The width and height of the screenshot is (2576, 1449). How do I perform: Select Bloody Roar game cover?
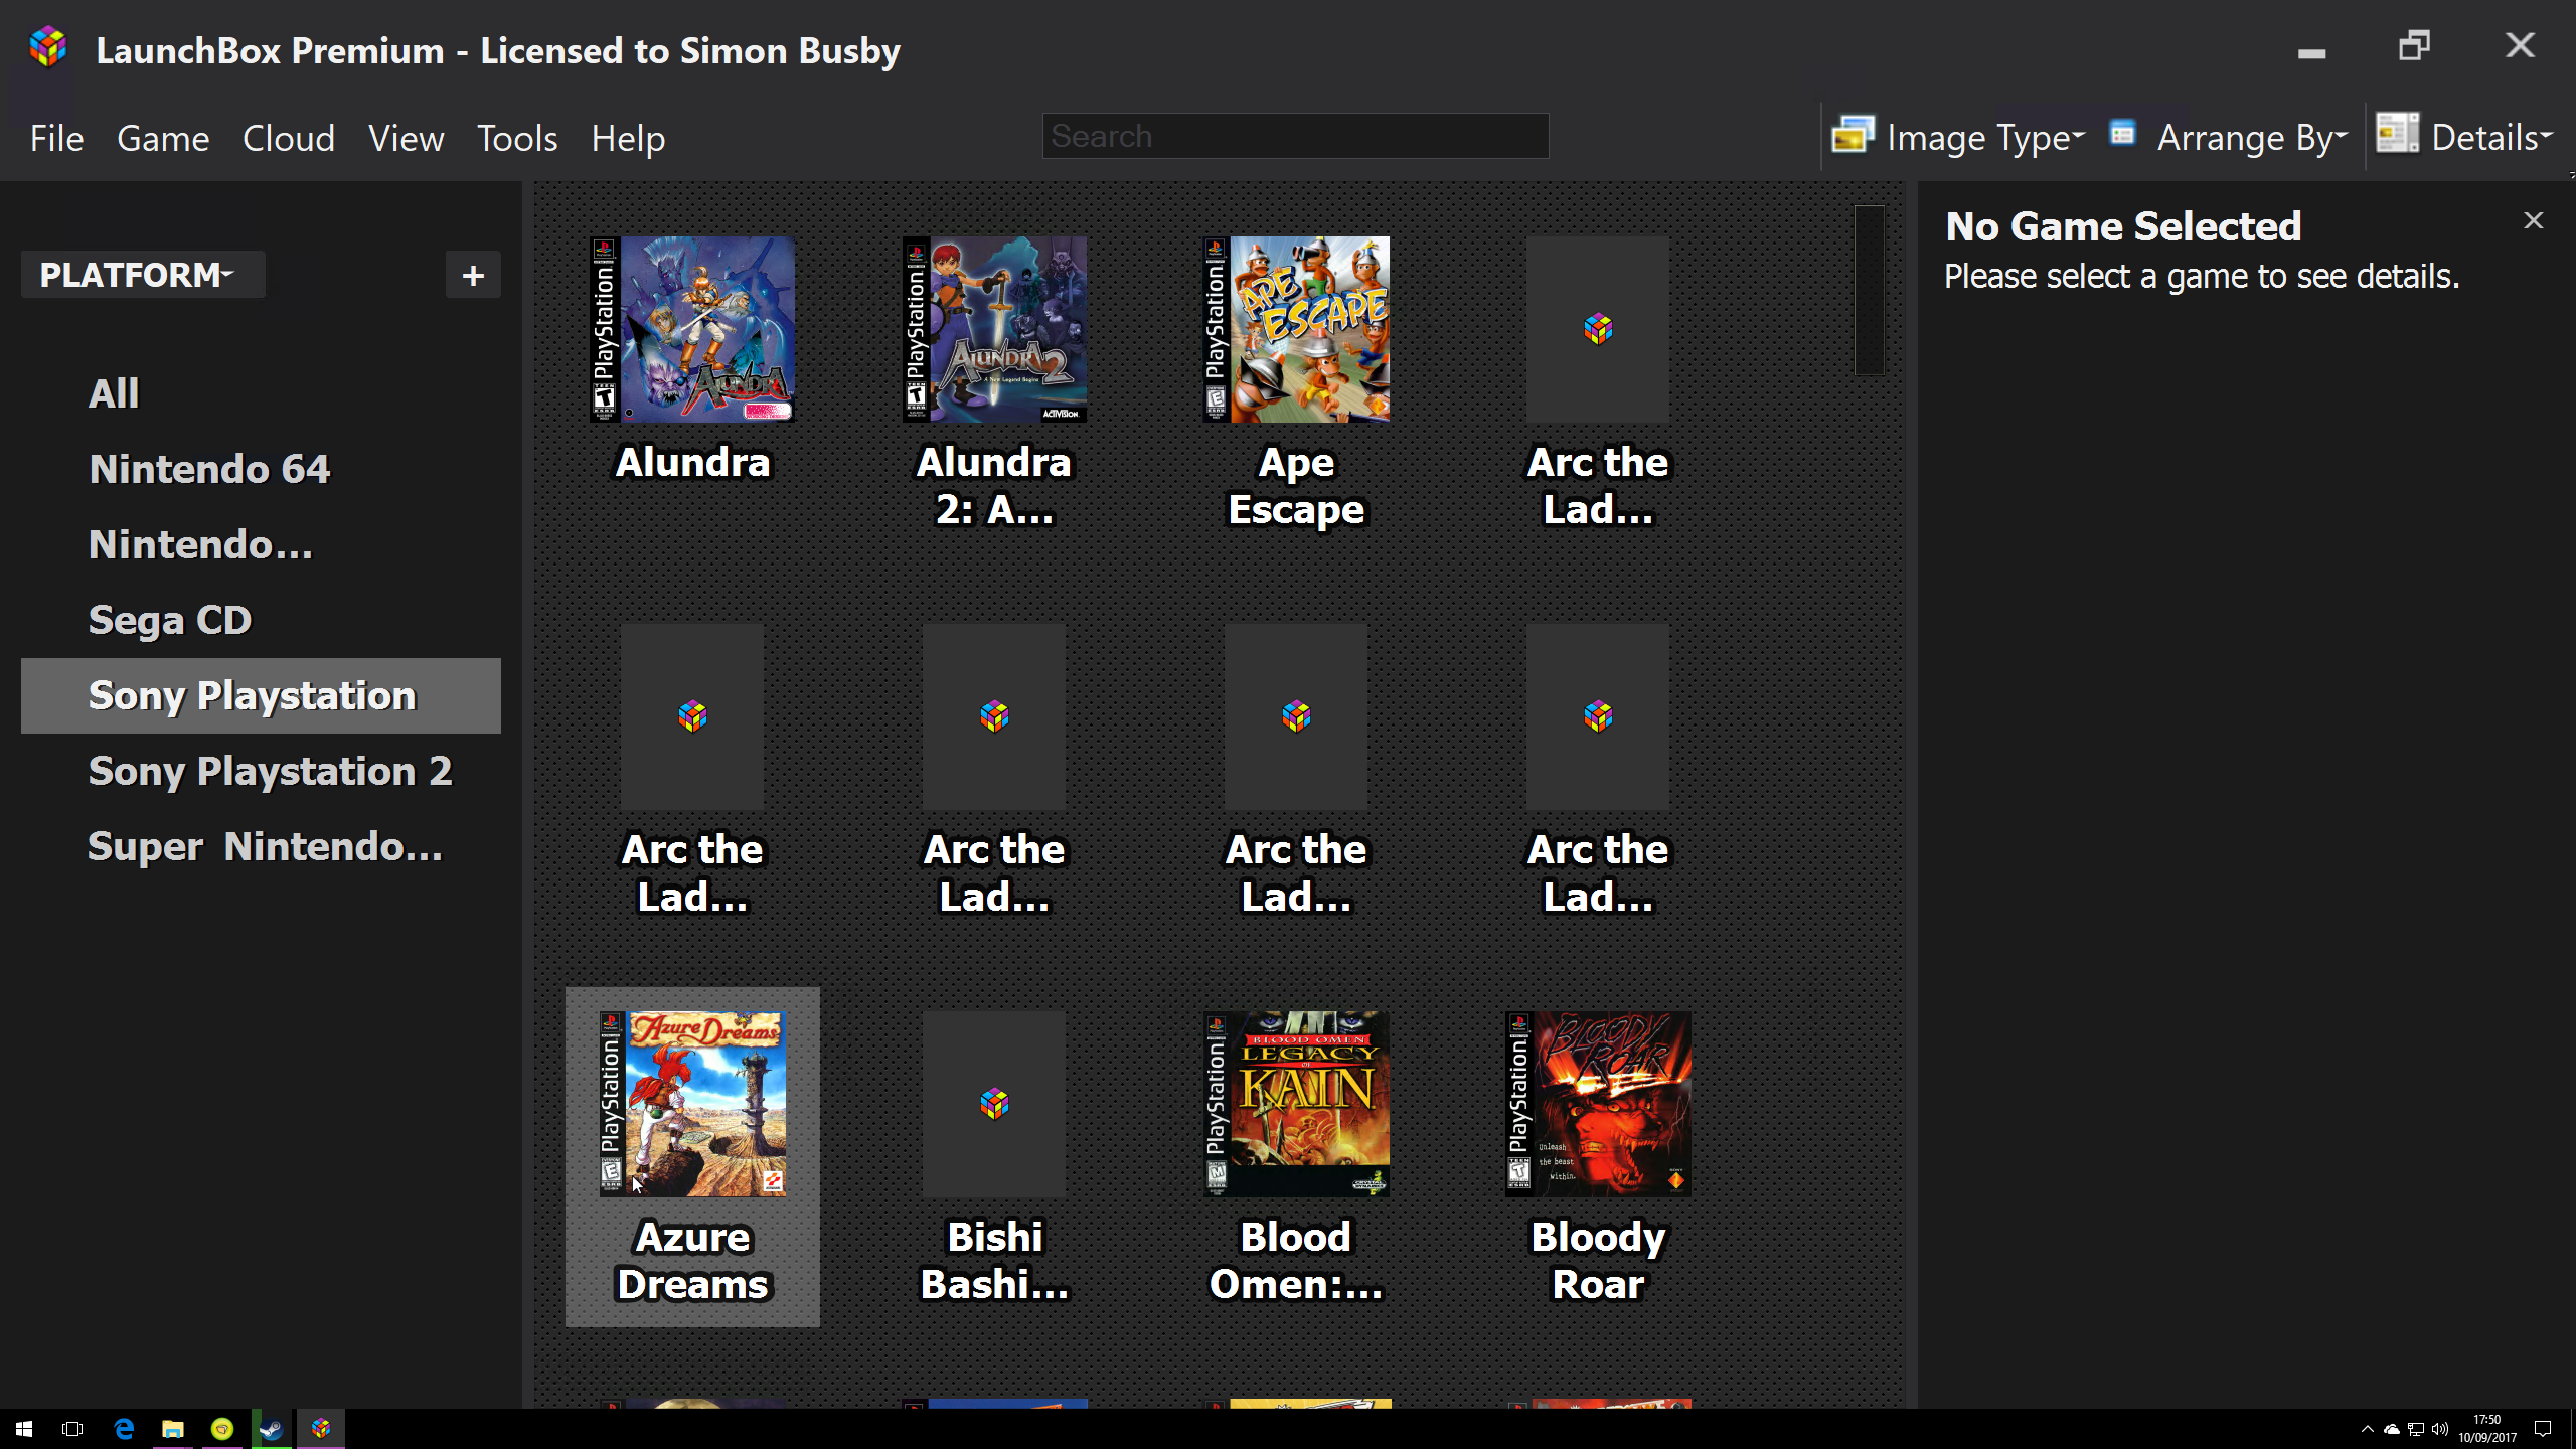1598,1104
